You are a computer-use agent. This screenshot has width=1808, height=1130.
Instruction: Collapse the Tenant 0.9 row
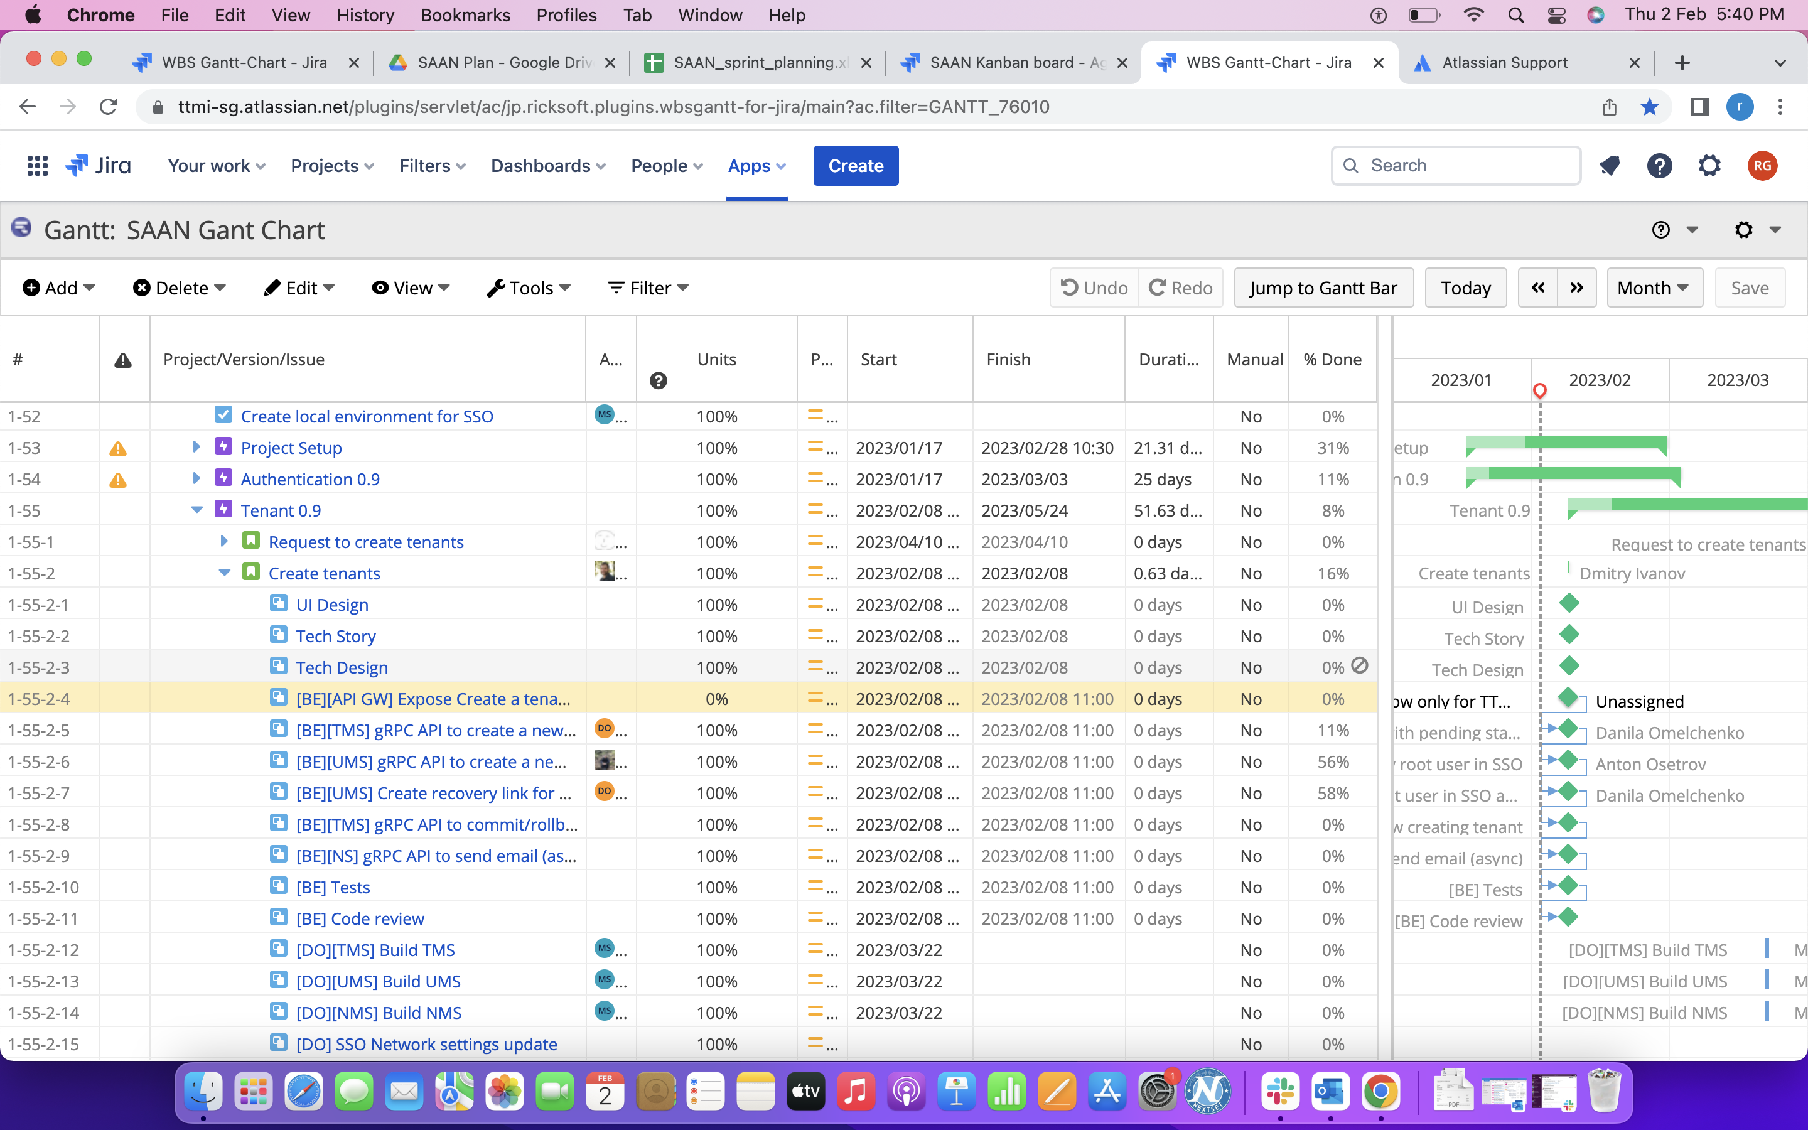(197, 510)
